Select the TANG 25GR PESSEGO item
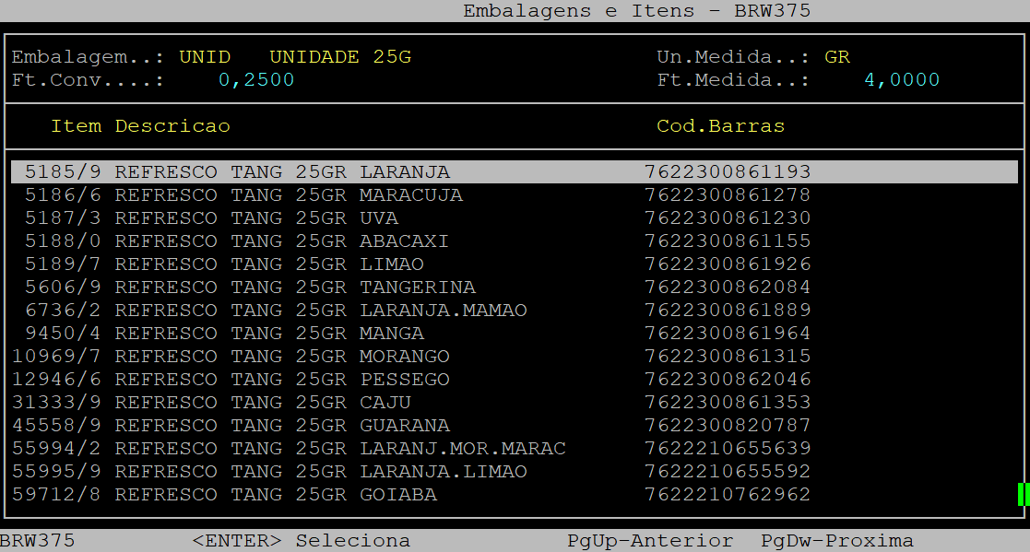Image resolution: width=1030 pixels, height=552 pixels. (x=515, y=379)
